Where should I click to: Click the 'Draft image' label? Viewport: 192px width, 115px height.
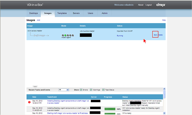tap(39, 35)
